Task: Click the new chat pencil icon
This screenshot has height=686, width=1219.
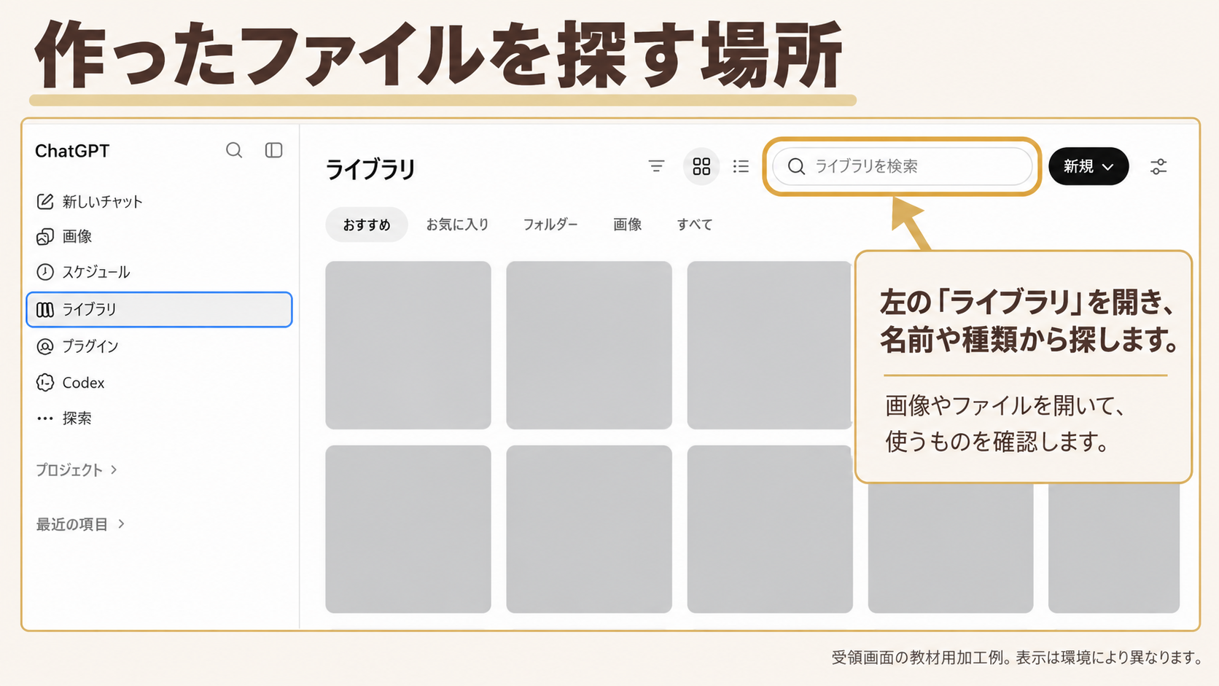Action: tap(45, 201)
